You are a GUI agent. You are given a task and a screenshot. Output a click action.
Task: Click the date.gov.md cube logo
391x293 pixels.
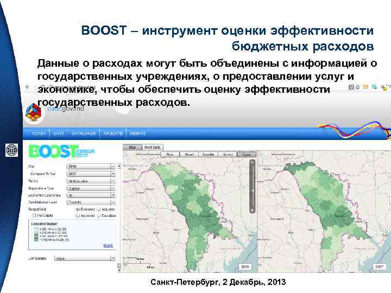pyautogui.click(x=34, y=112)
